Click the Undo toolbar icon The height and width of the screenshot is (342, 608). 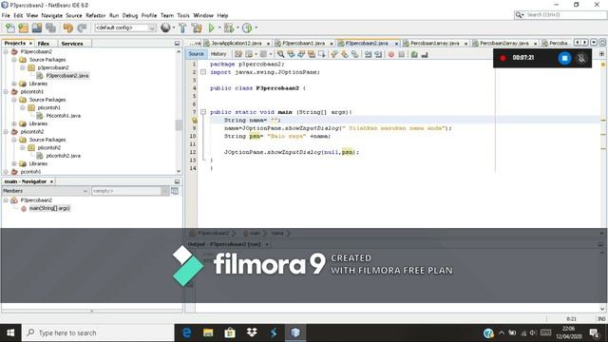68,28
